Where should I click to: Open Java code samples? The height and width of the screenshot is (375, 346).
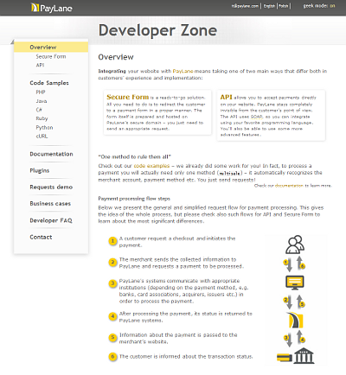click(x=42, y=101)
